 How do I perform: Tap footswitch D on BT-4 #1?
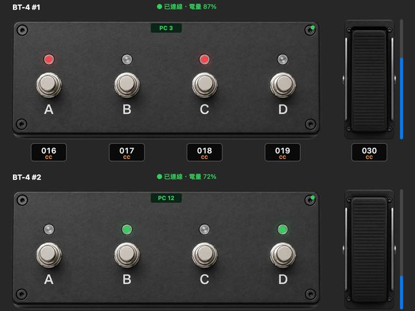[x=283, y=85]
